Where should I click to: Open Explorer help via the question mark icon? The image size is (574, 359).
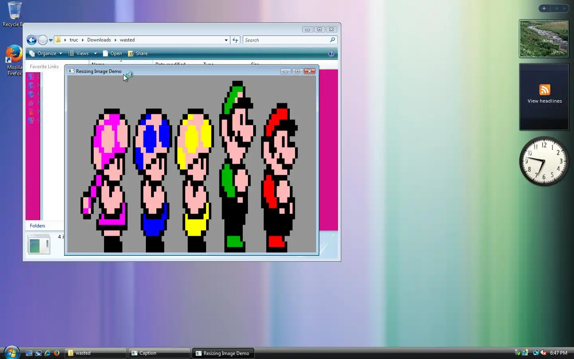(x=331, y=53)
